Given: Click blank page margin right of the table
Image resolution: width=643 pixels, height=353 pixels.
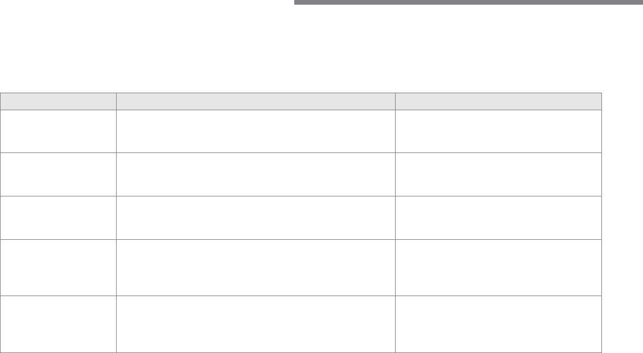Looking at the screenshot, I should coord(622,222).
